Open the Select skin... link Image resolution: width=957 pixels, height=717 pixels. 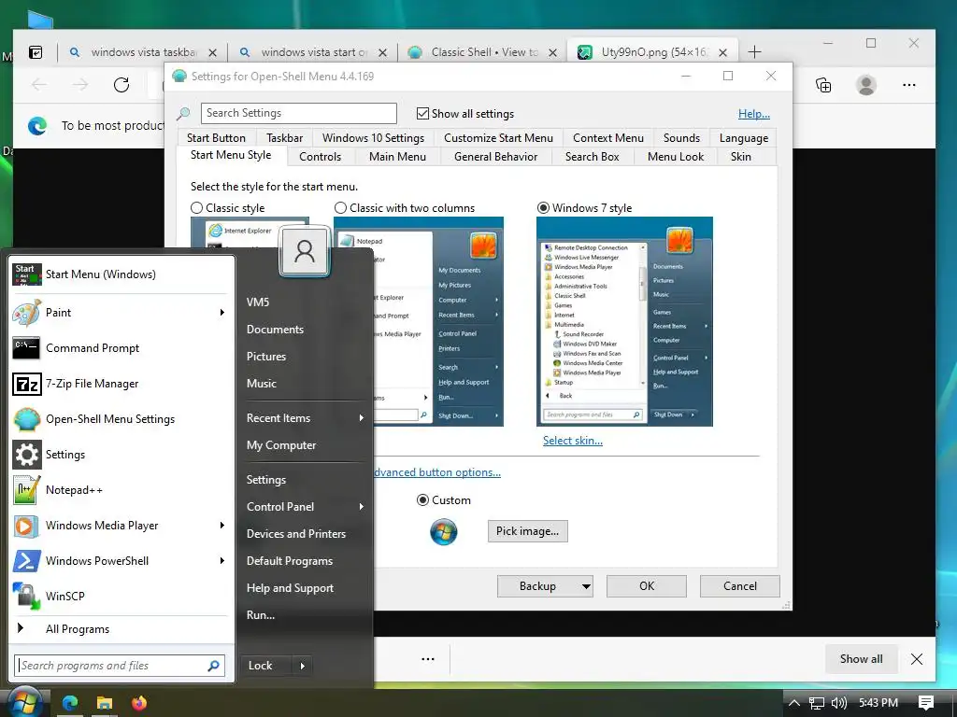click(x=573, y=441)
